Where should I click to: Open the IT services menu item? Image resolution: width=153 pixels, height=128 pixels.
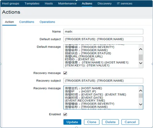125,3
